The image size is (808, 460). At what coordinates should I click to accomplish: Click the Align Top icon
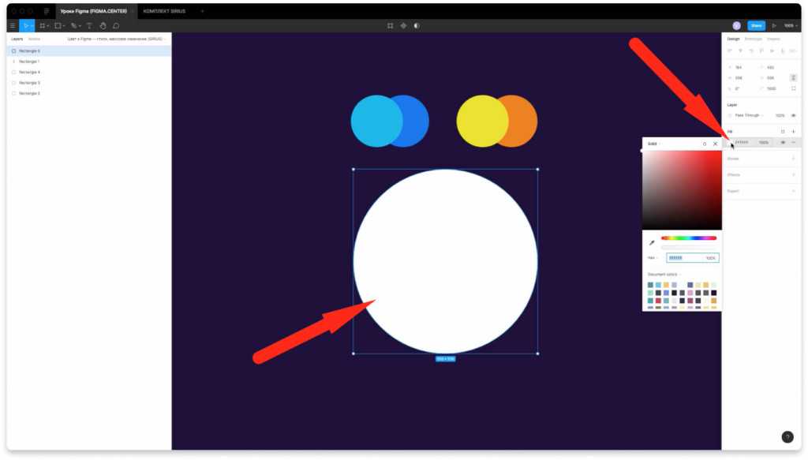(x=761, y=51)
